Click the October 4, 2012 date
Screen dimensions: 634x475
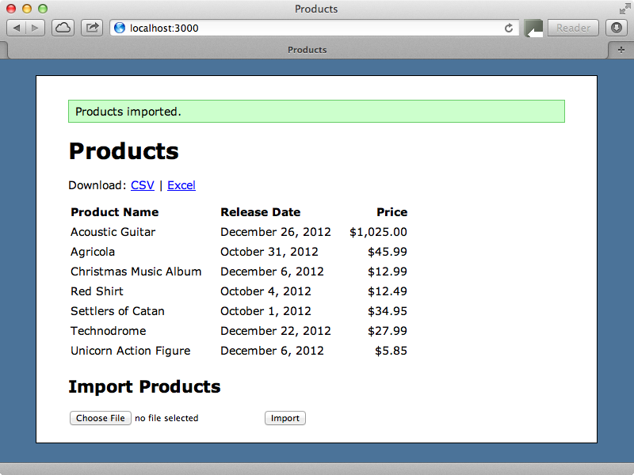click(x=265, y=291)
